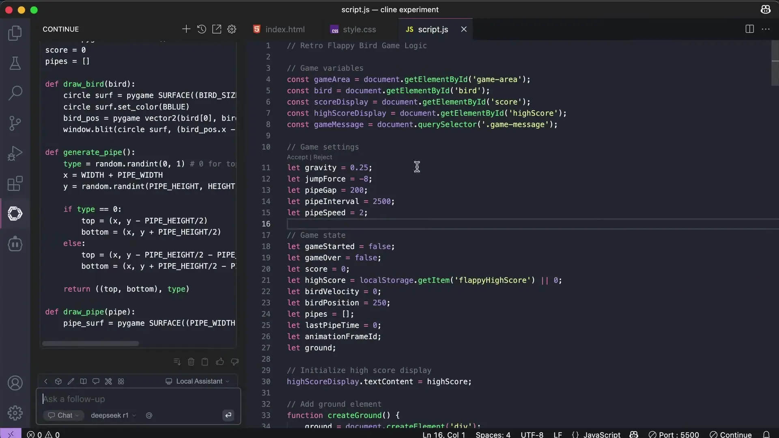Click Copilot status icon in status bar
Viewport: 779px width, 438px height.
(634, 434)
